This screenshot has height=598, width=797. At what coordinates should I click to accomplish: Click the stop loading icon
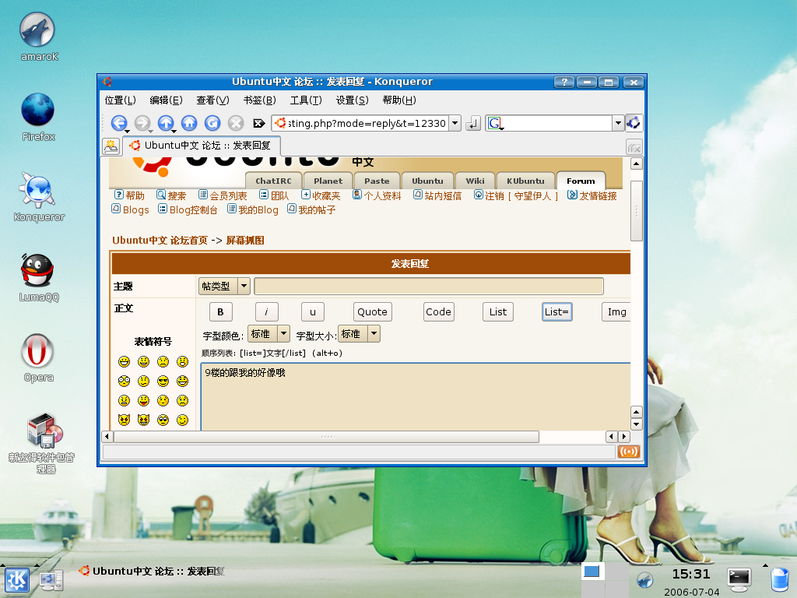click(x=236, y=123)
